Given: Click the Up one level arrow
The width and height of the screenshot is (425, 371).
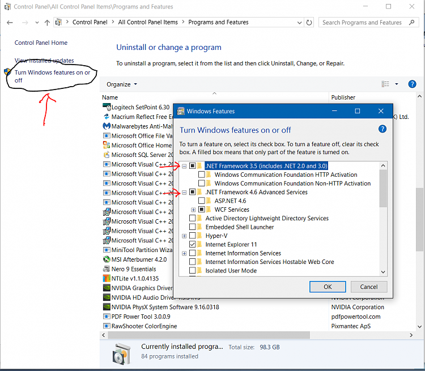Looking at the screenshot, I should [x=47, y=23].
